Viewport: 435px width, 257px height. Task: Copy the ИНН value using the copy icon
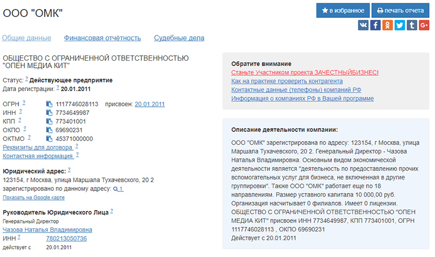pos(49,113)
